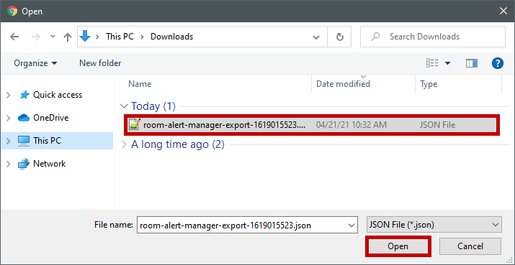The width and height of the screenshot is (515, 265).
Task: Click the Network icon in sidebar
Action: click(24, 164)
